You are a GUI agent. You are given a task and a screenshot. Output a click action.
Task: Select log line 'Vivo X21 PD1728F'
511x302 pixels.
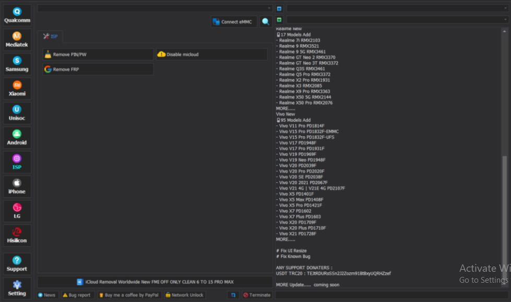tap(296, 234)
